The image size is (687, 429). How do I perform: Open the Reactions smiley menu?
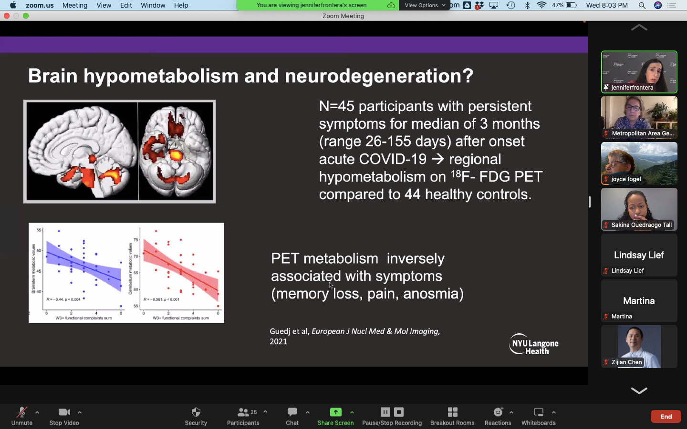point(498,416)
